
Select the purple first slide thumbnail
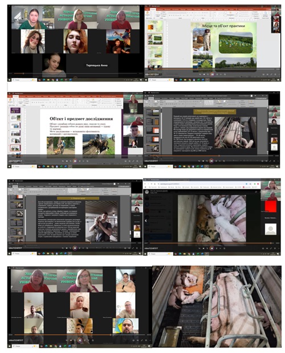[15, 110]
